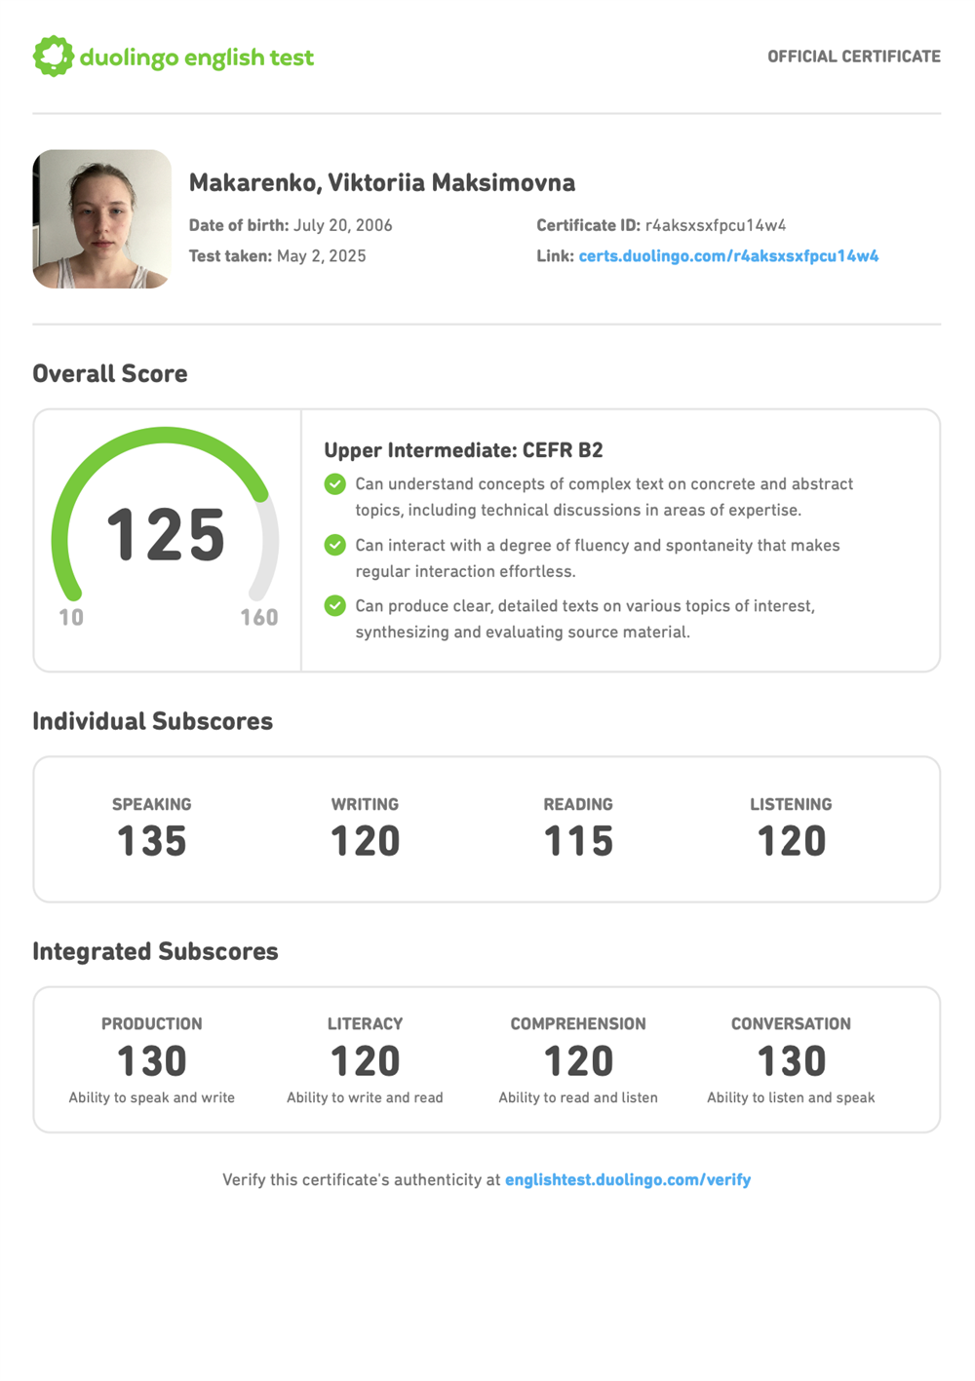The height and width of the screenshot is (1381, 975).
Task: Click the green checkmark beside "Can produce clear"
Action: 335,606
